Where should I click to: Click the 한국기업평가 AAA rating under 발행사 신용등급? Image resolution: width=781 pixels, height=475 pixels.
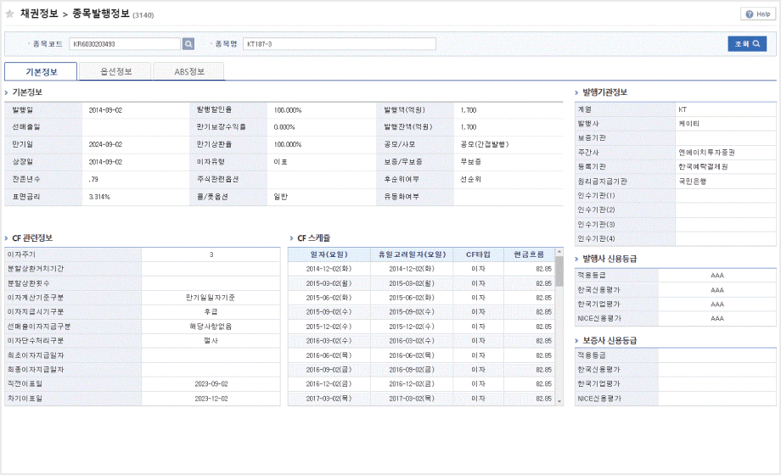pos(717,305)
